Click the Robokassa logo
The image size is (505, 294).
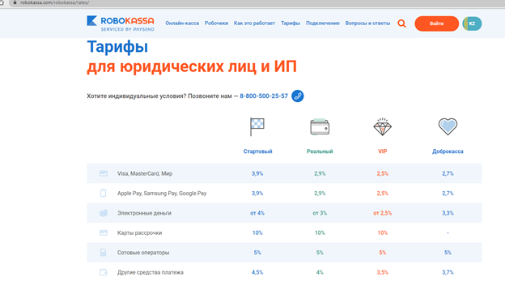121,23
